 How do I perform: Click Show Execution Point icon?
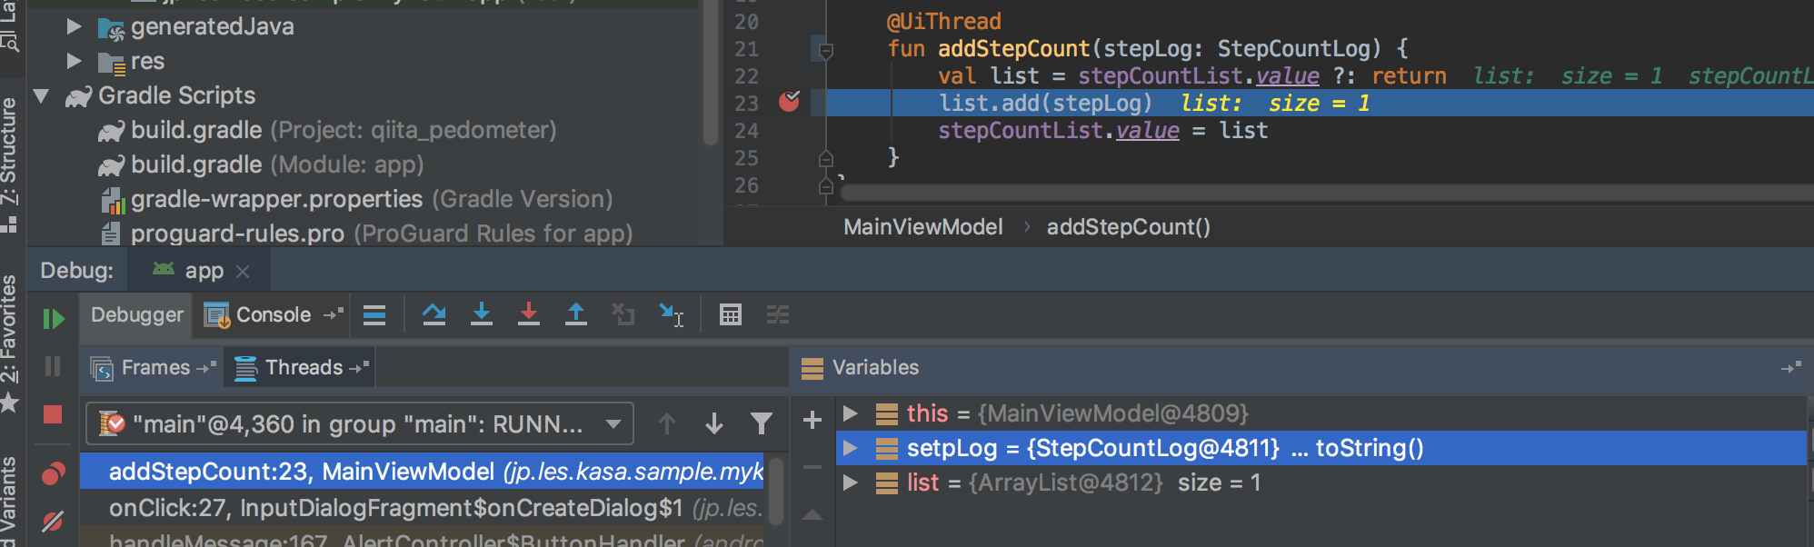tap(374, 315)
